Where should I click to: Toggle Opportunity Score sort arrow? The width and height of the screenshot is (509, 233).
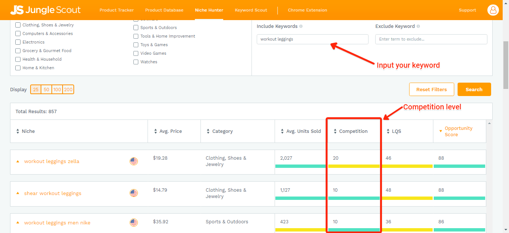[441, 131]
